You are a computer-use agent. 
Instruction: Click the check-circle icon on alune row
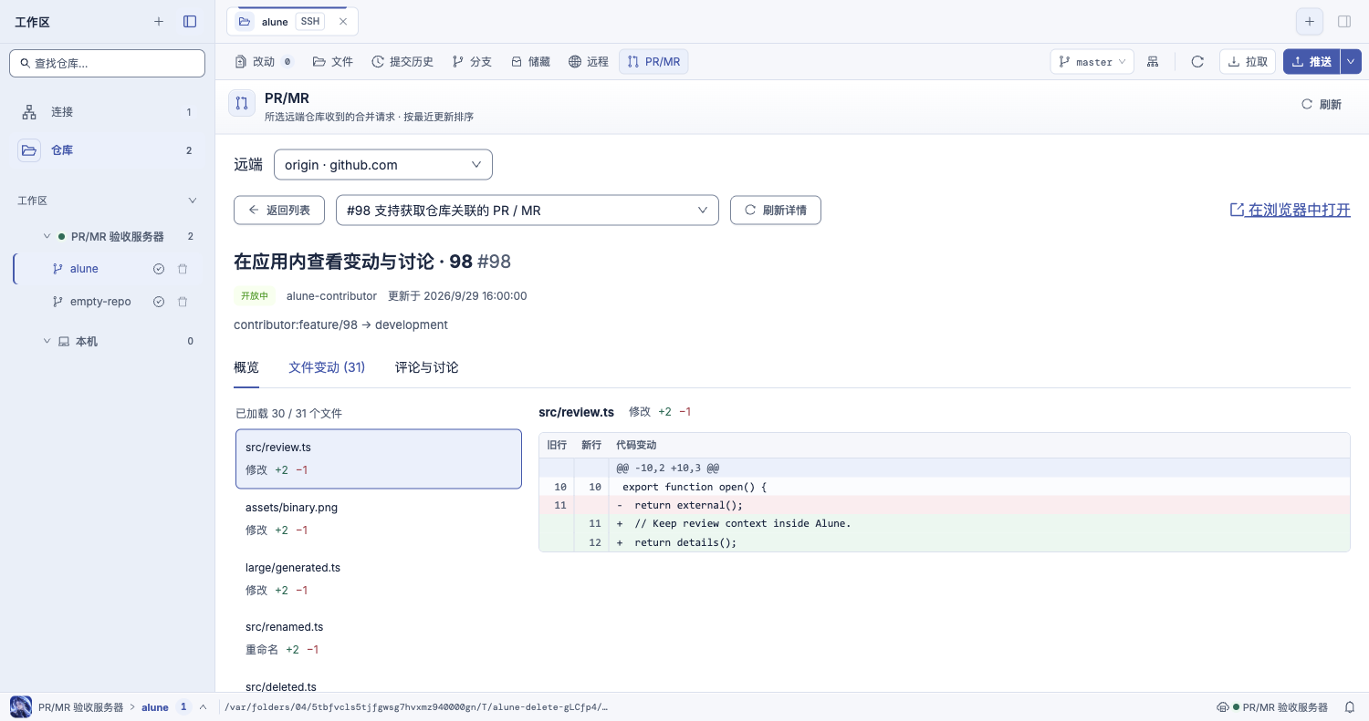tap(159, 269)
